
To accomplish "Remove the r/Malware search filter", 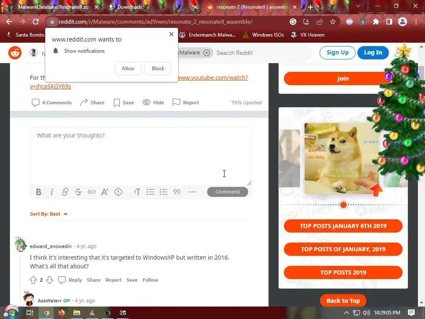I will coord(207,53).
